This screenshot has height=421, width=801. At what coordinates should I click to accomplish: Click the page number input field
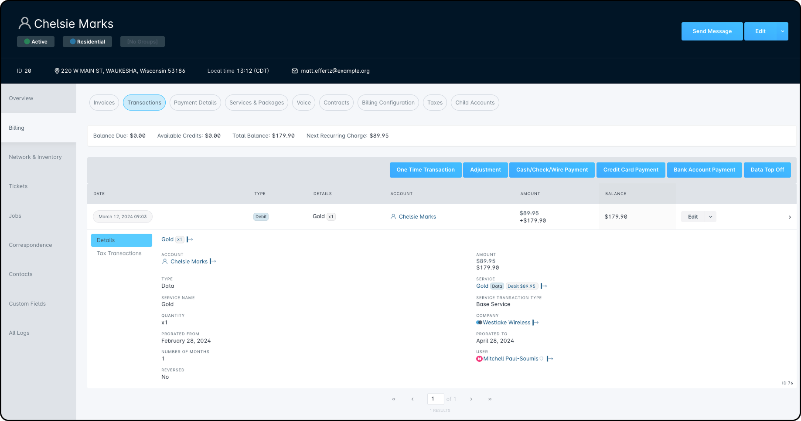click(435, 399)
